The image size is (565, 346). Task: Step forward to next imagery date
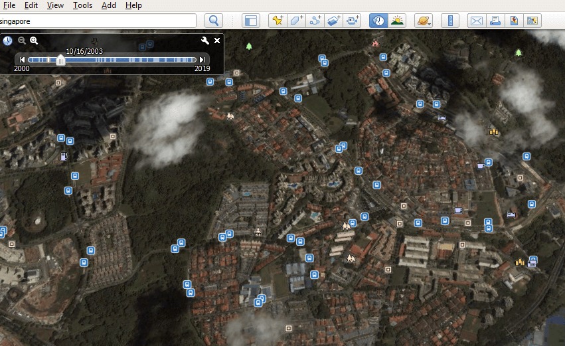[202, 60]
